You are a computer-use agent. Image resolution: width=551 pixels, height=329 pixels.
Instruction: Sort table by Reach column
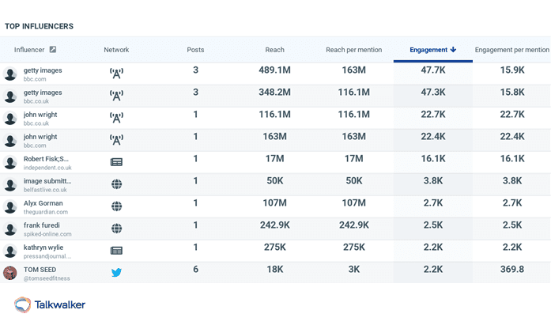pyautogui.click(x=275, y=50)
